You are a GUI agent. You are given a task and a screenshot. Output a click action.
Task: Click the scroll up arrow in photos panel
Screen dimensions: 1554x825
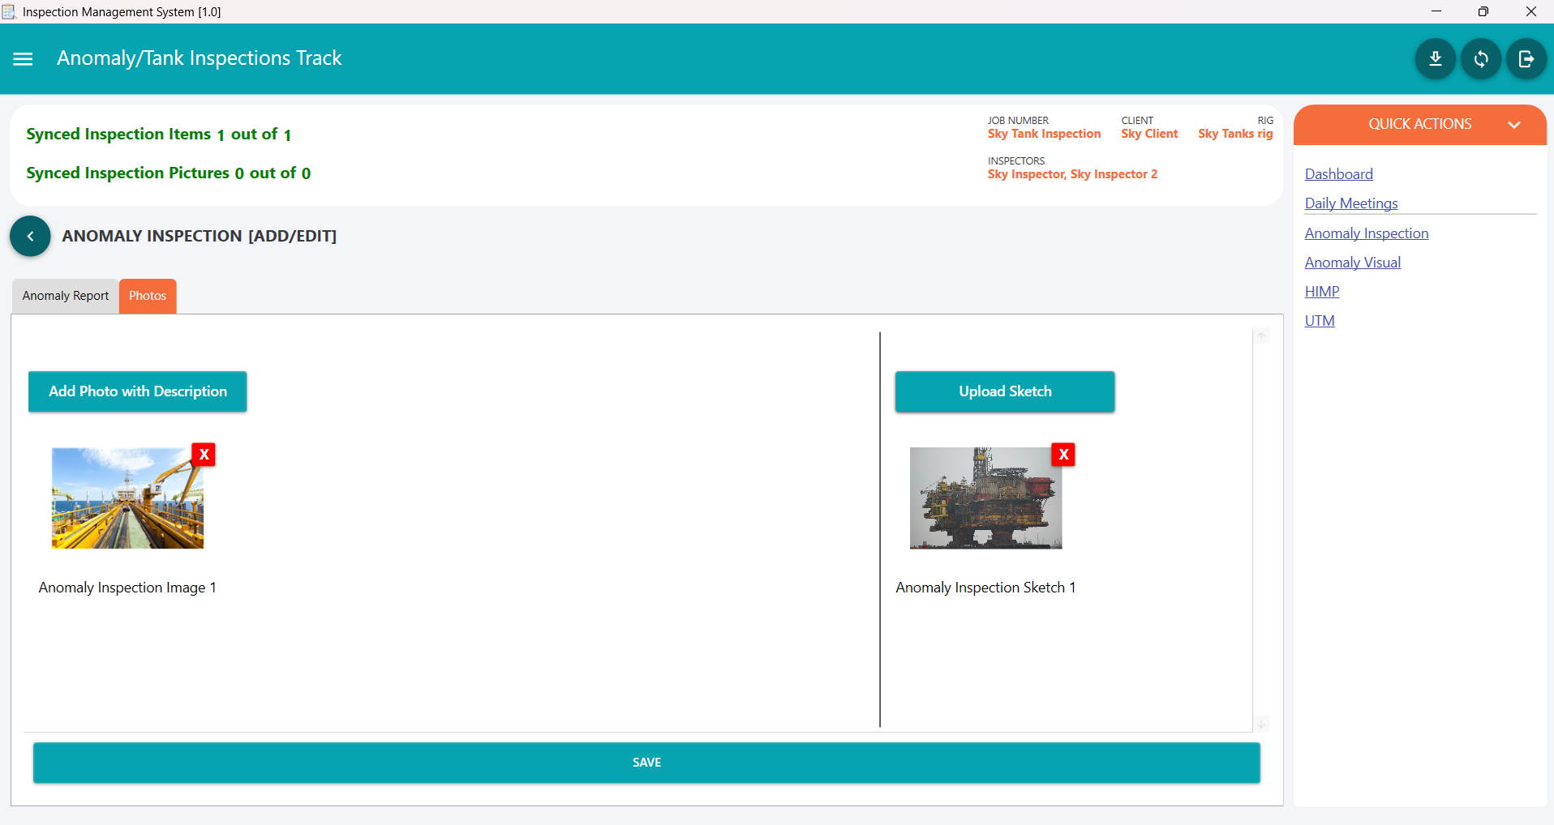(x=1262, y=336)
